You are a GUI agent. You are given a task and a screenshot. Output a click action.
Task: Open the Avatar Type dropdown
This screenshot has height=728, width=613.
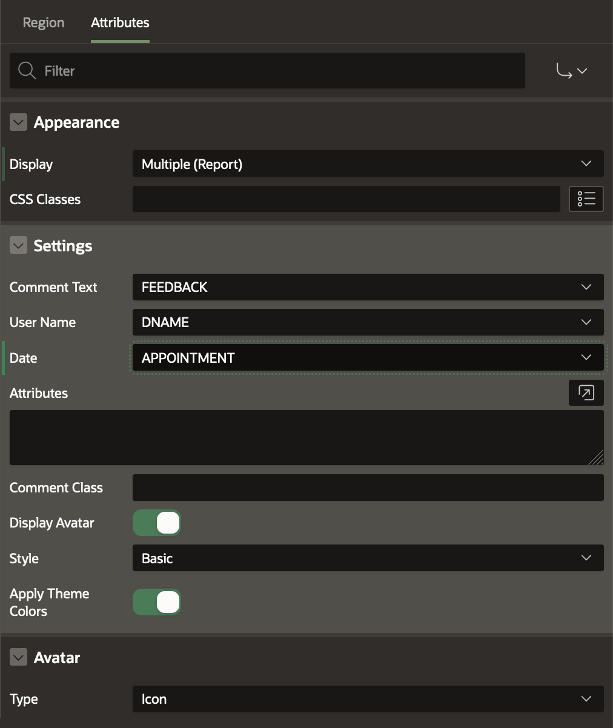(368, 699)
